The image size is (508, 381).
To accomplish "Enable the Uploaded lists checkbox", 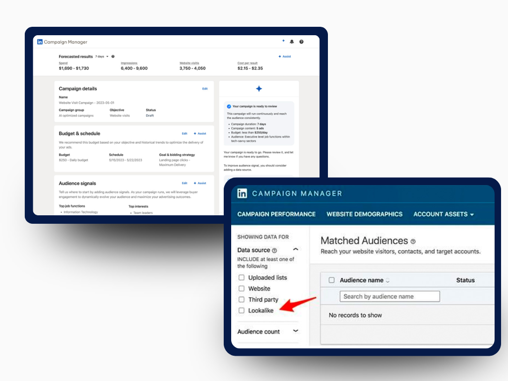I will coord(242,278).
